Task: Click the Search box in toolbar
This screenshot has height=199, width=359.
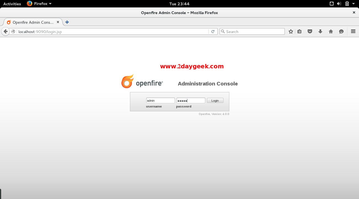Action: [x=252, y=31]
